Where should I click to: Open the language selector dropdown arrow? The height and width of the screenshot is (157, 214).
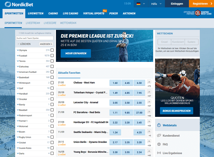click(x=144, y=4)
